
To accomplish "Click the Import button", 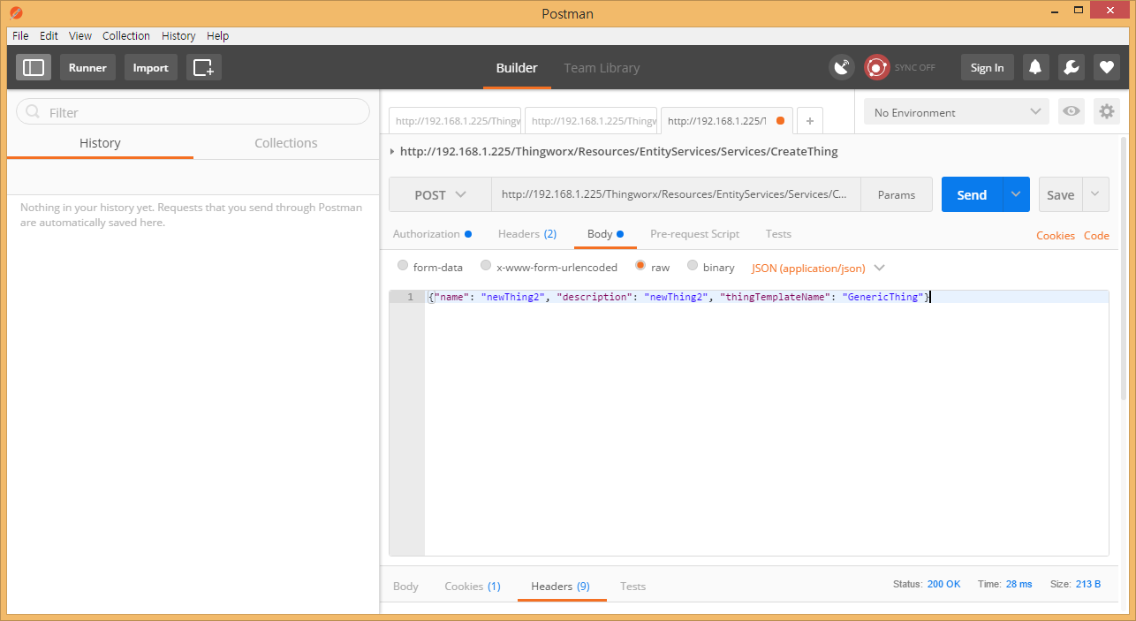I will pos(151,67).
